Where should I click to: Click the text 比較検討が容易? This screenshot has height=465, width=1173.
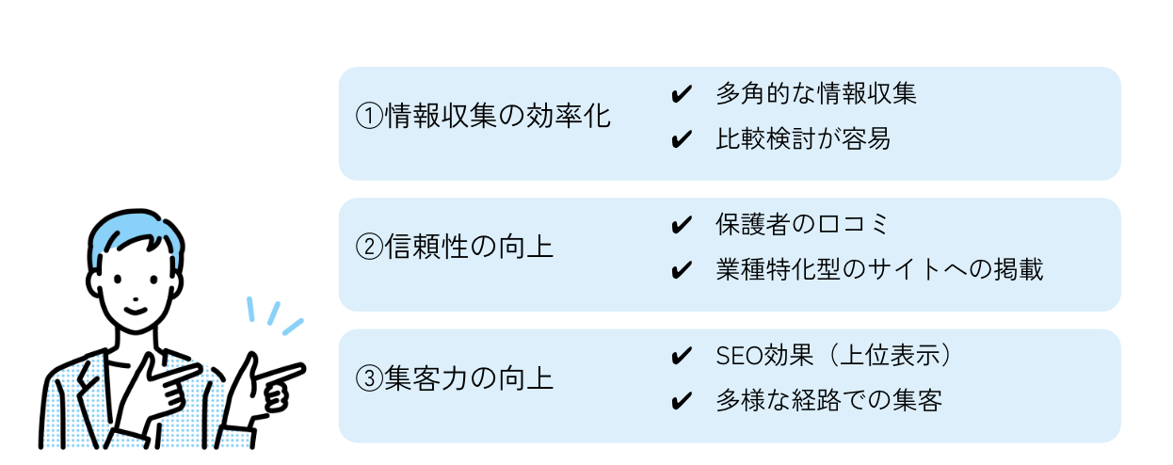click(802, 140)
